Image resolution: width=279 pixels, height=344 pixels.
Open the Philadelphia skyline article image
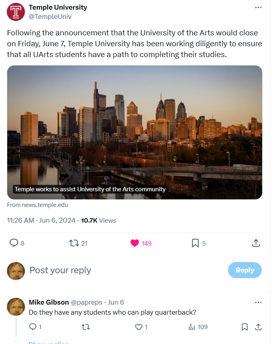(x=134, y=132)
